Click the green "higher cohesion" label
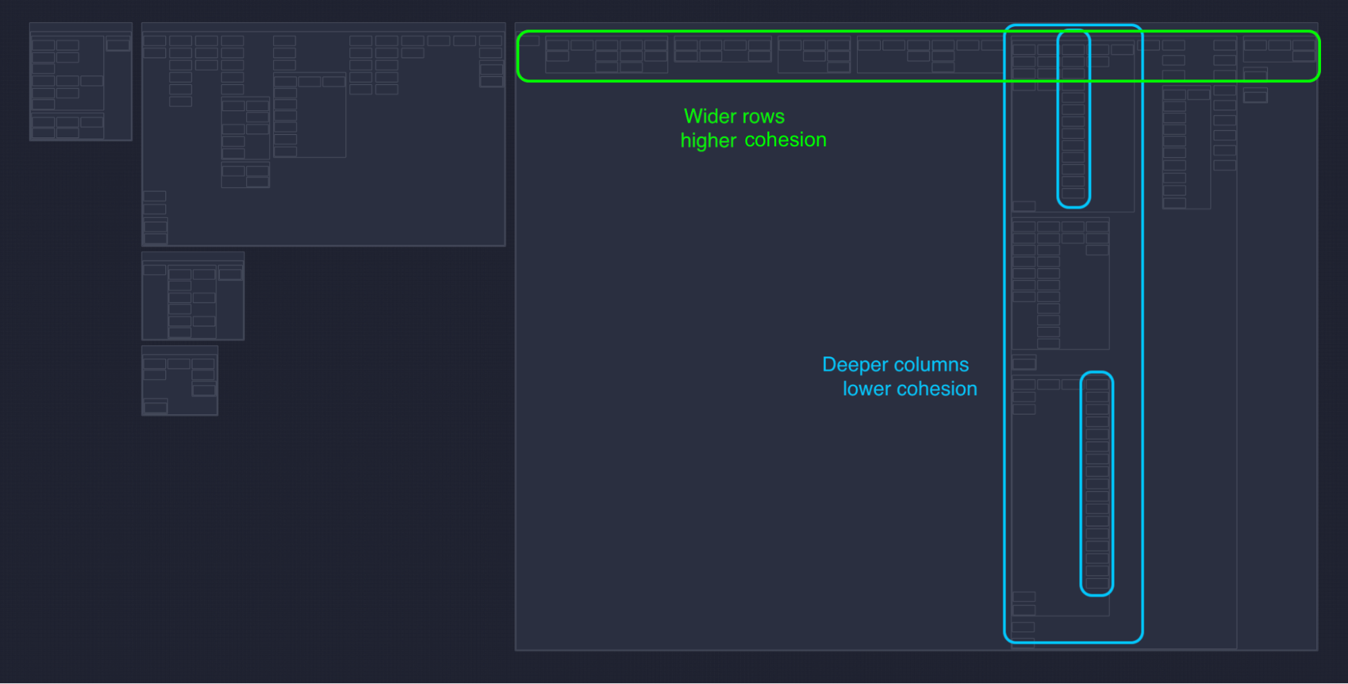Viewport: 1348px width, 684px height. [x=753, y=140]
